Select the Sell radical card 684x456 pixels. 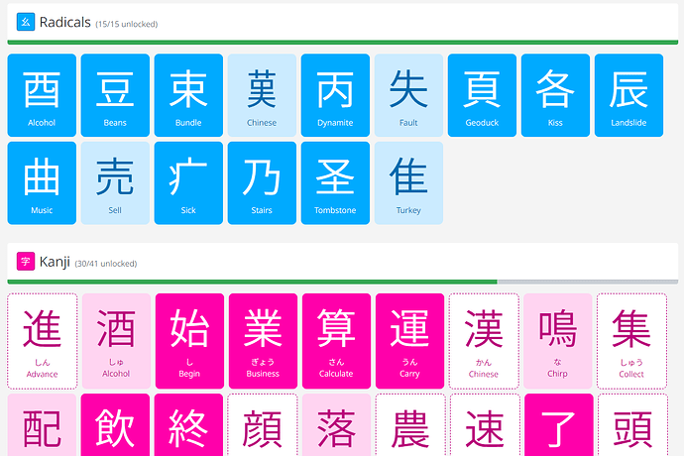coord(115,182)
